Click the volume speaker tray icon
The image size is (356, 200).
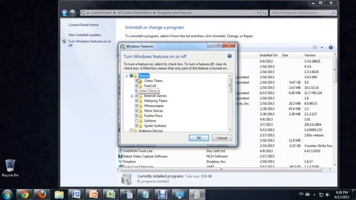(328, 194)
